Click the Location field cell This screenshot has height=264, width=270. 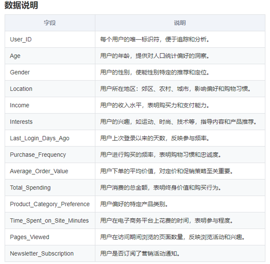[21, 89]
